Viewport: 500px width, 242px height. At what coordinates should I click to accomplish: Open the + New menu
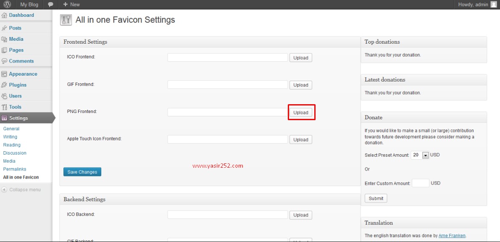pos(71,5)
